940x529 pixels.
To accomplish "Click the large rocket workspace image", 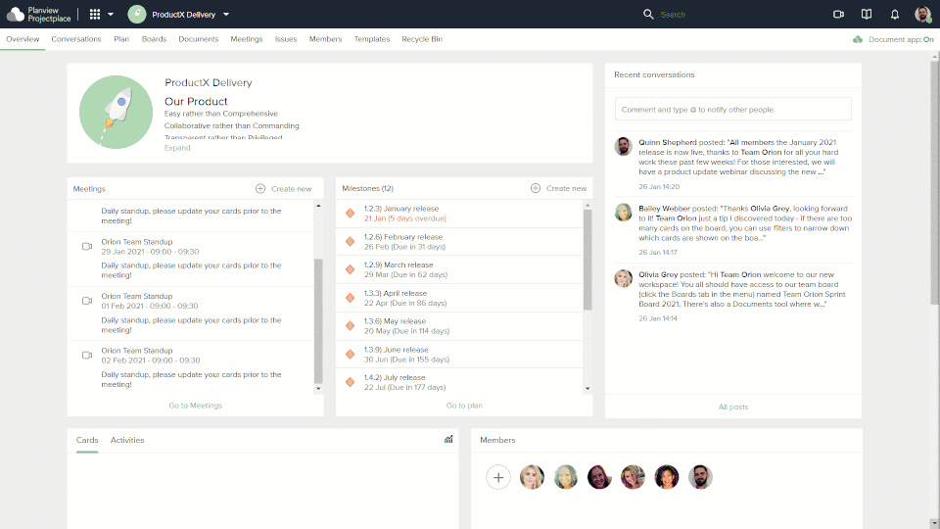I will [116, 112].
